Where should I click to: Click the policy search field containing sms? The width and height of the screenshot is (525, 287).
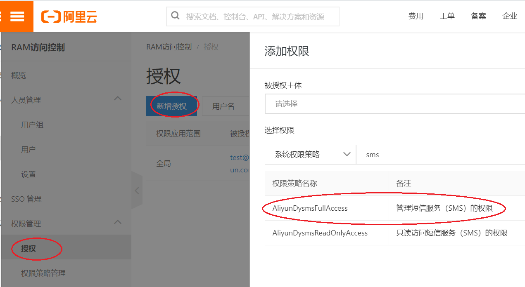pos(440,155)
